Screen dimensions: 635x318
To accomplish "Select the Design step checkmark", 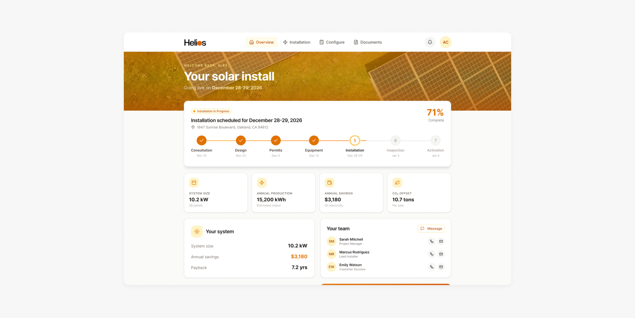I will (241, 140).
